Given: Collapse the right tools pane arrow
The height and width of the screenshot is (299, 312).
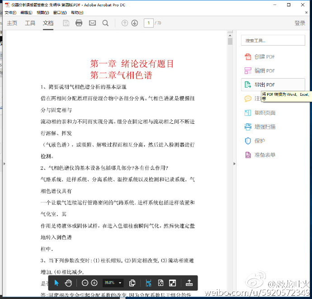Looking at the screenshot, I should pos(234,164).
